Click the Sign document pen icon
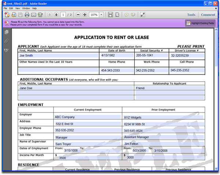Screen dimensions: 220x175 click(40, 15)
